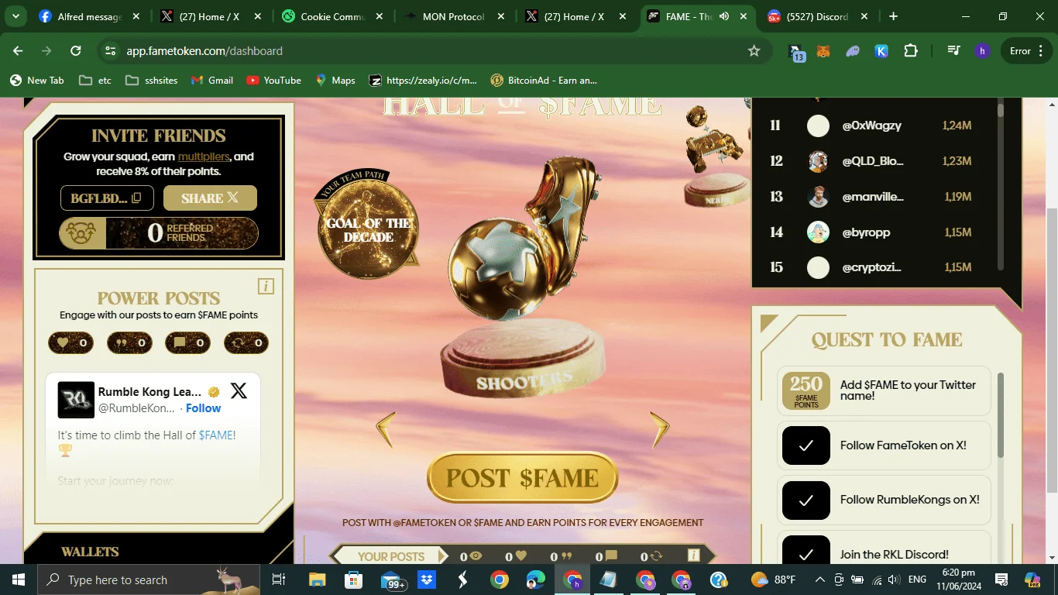Click the POST $FAME button
The image size is (1058, 595).
click(x=522, y=478)
